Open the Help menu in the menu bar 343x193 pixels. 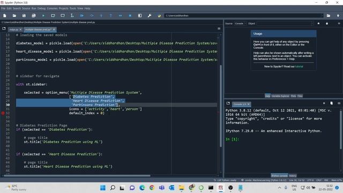(x=87, y=9)
